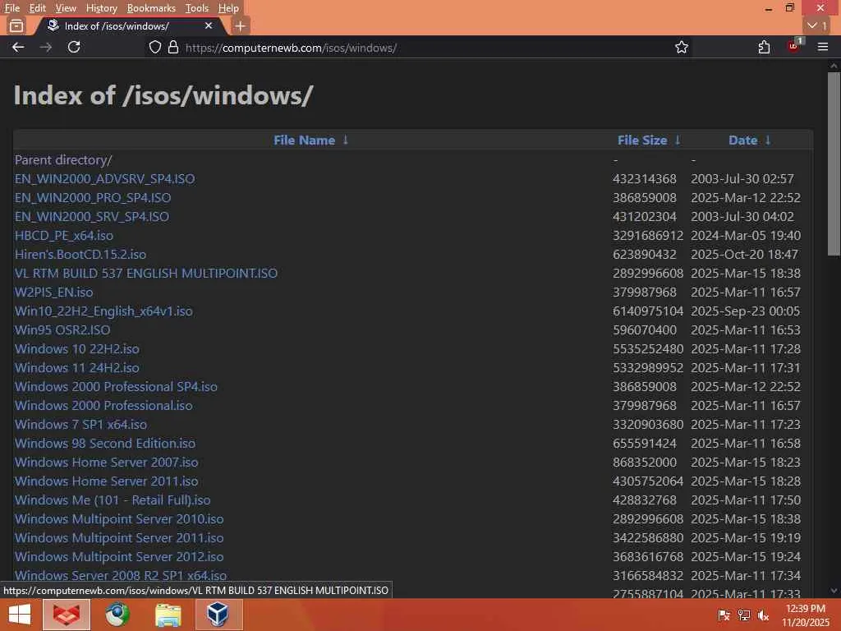Open the Tools menu
This screenshot has width=841, height=631.
click(197, 8)
